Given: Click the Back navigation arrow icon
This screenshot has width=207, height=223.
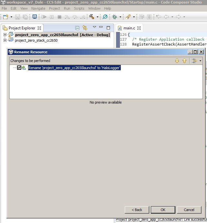Looking at the screenshot, I should (166, 17).
